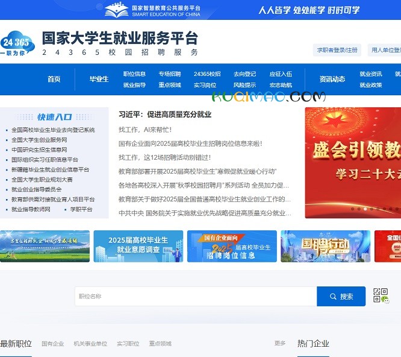
Task: Open 24365校招 menu item
Action: (207, 74)
